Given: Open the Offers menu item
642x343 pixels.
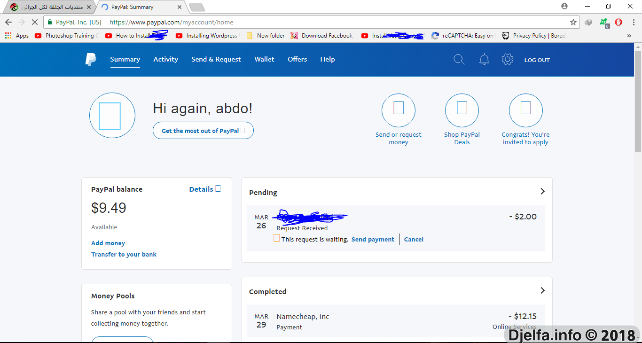Looking at the screenshot, I should 297,59.
